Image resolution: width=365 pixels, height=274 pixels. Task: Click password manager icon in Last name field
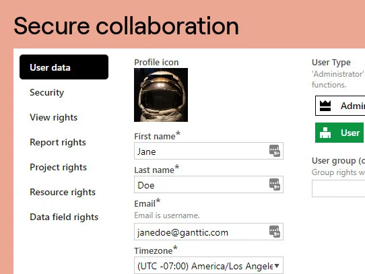275,184
